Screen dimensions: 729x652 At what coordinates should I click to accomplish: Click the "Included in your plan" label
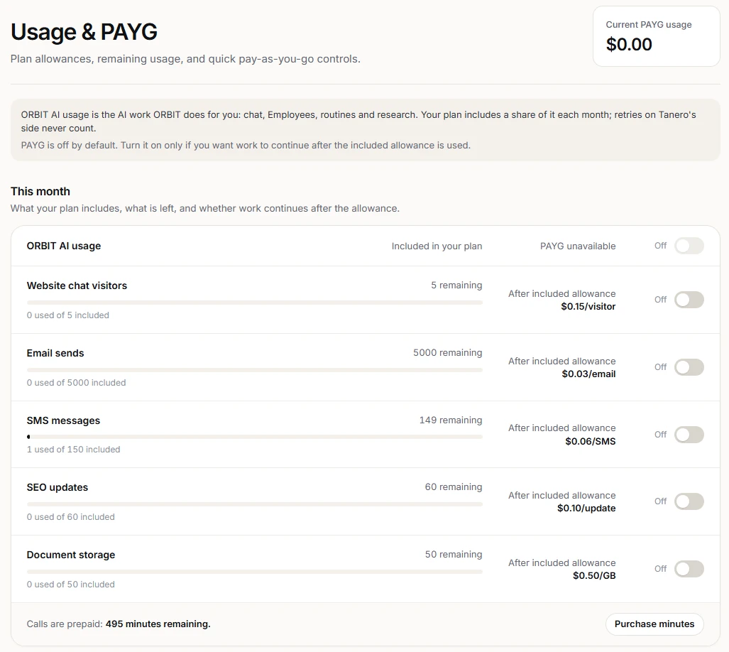pos(437,246)
